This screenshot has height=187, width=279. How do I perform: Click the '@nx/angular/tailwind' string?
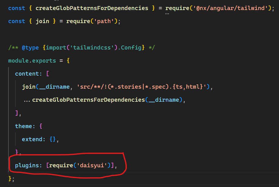click(x=230, y=8)
